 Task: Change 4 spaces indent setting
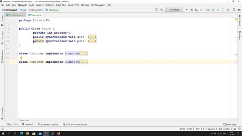[x=211, y=129]
